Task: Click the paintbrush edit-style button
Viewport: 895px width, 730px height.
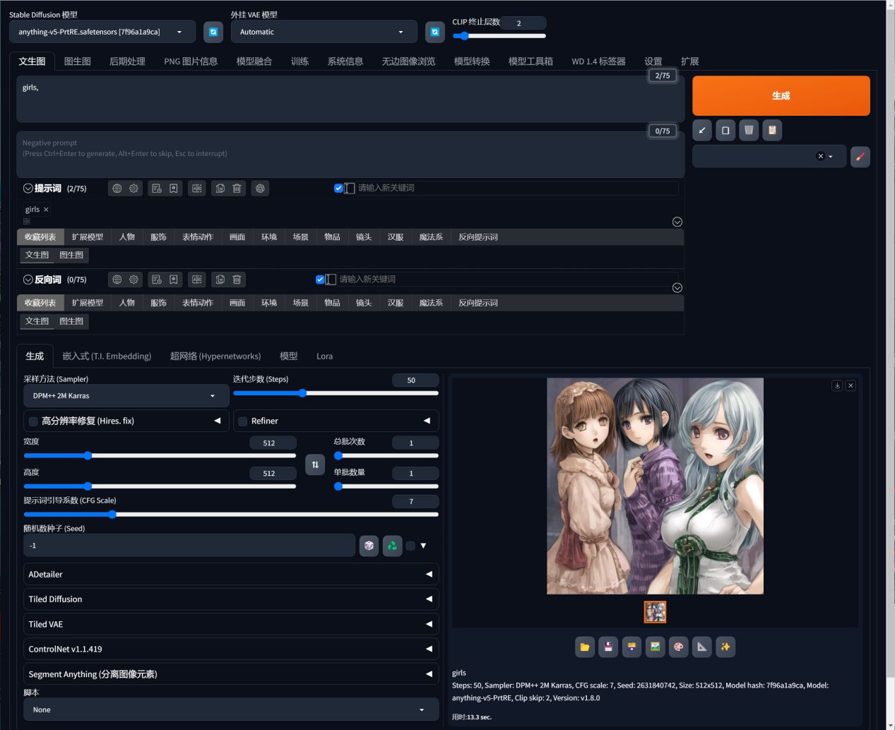Action: coord(860,157)
